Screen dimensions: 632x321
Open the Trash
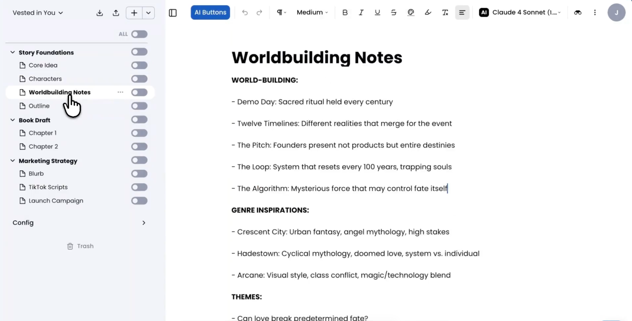tap(81, 246)
